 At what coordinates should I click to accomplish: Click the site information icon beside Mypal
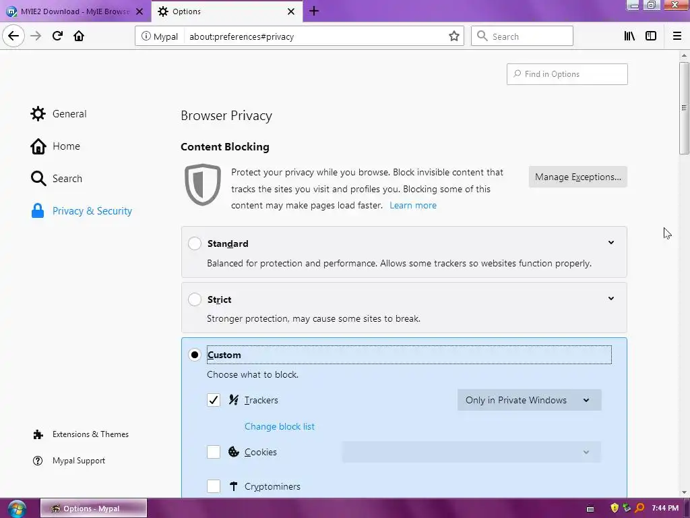pos(146,36)
